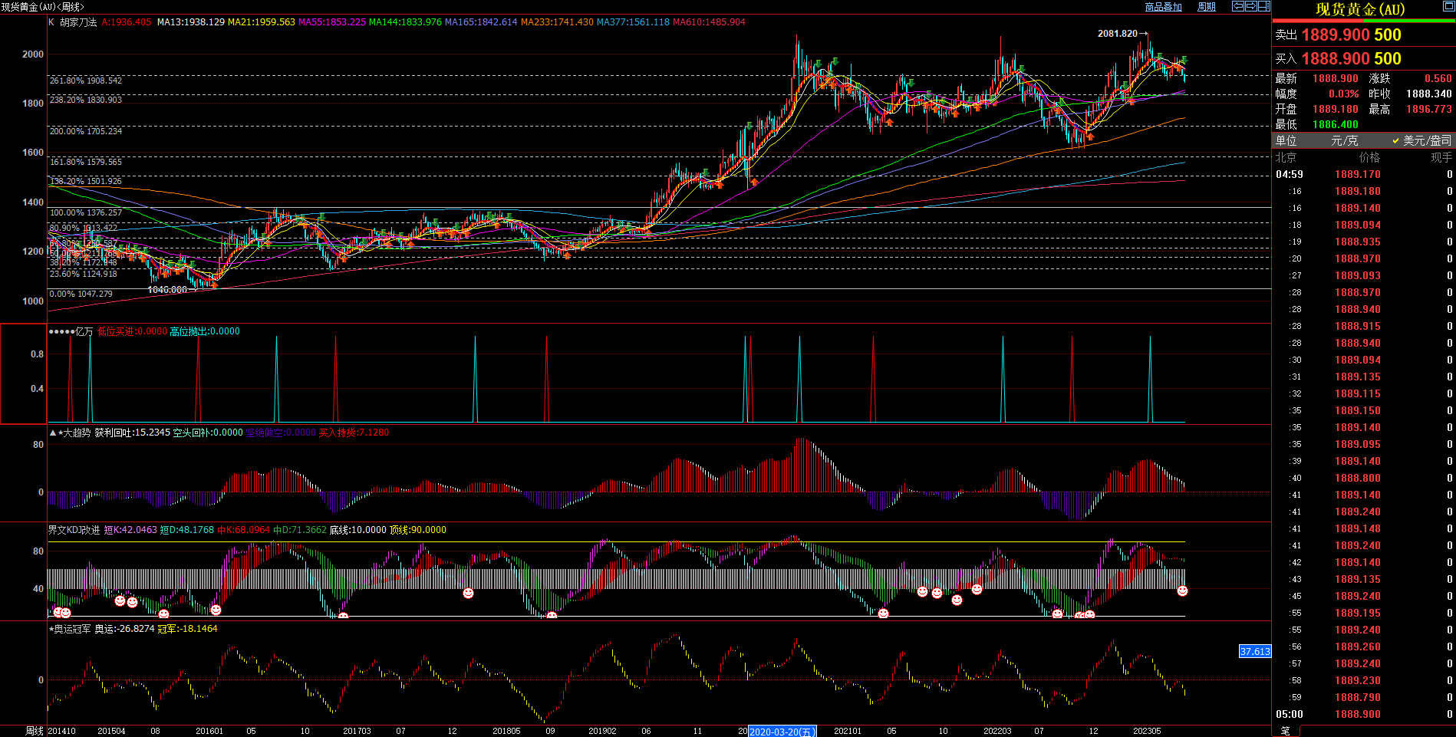Toggle the split-panel layout icon
1456x737 pixels.
pos(1263,6)
